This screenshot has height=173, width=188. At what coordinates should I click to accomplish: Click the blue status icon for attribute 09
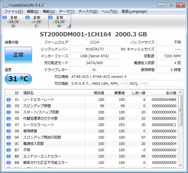[9, 131]
